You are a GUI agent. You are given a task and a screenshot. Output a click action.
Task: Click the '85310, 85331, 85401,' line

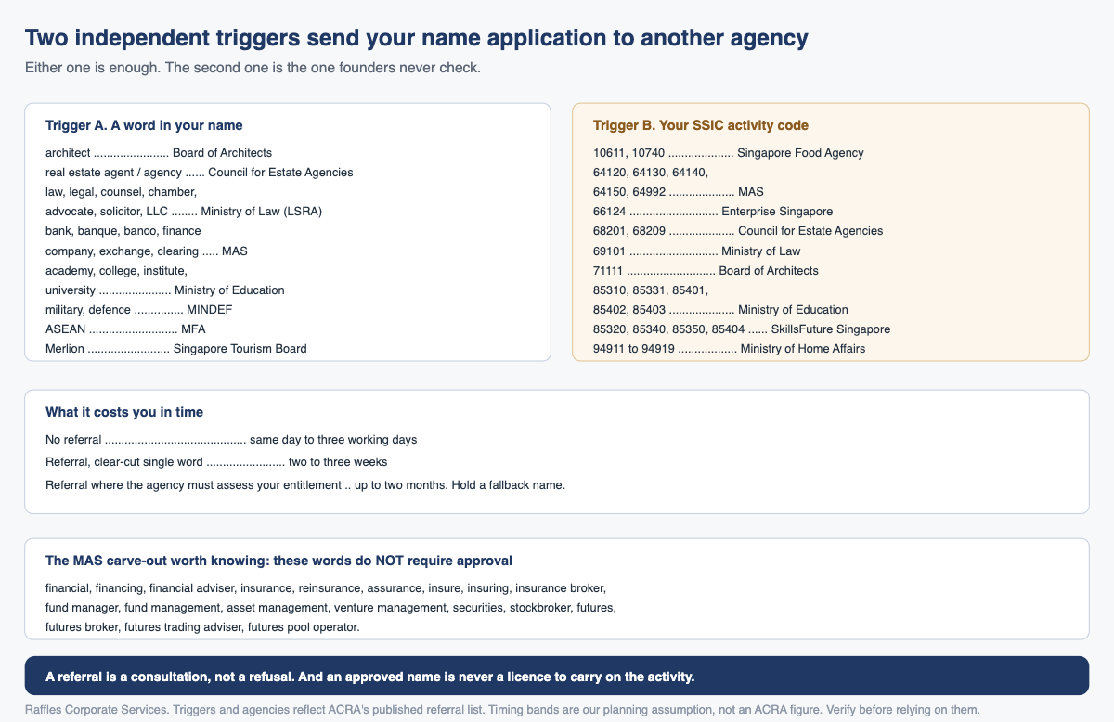pos(651,290)
